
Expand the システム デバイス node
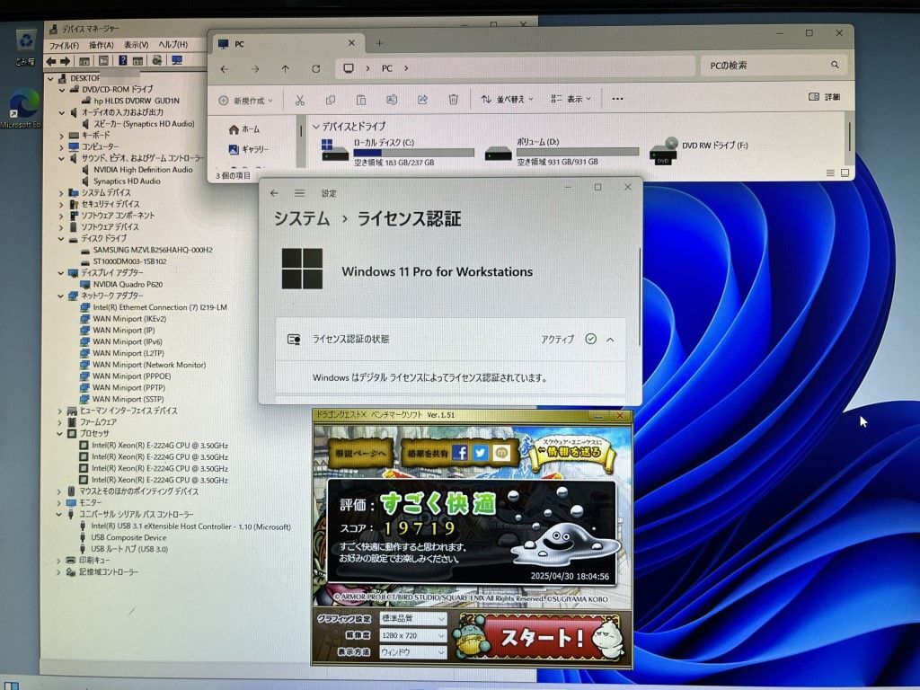[61, 193]
